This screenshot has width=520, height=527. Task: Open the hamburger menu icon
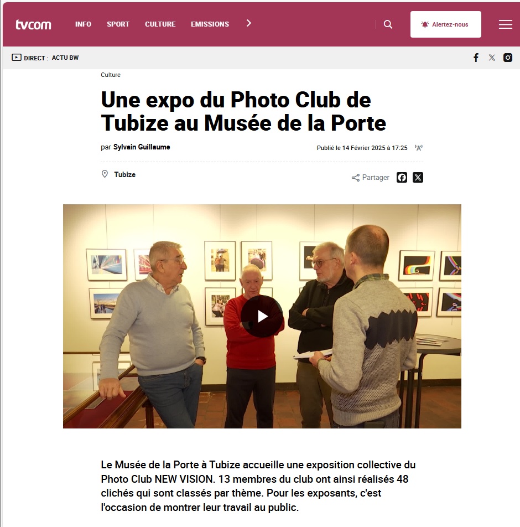pos(505,24)
